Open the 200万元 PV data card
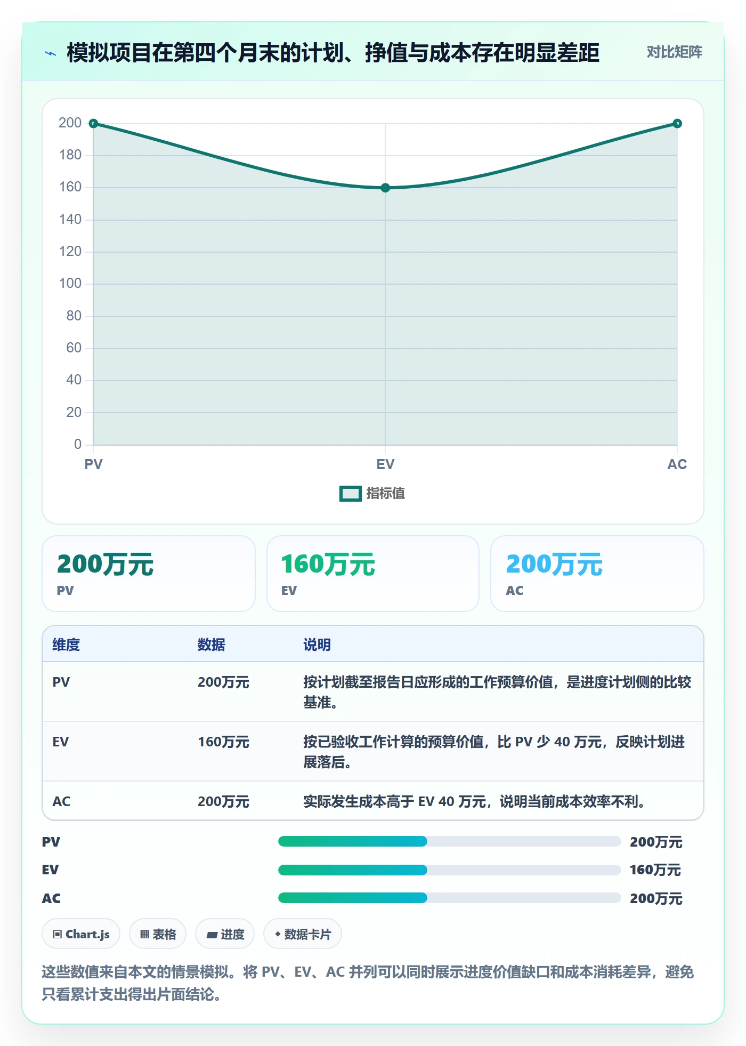 tap(149, 574)
